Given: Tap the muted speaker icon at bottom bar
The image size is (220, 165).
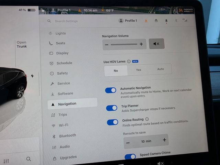Looking at the screenshot, I should click(161, 163).
